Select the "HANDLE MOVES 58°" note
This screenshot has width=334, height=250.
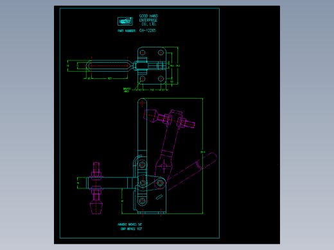point(130,224)
